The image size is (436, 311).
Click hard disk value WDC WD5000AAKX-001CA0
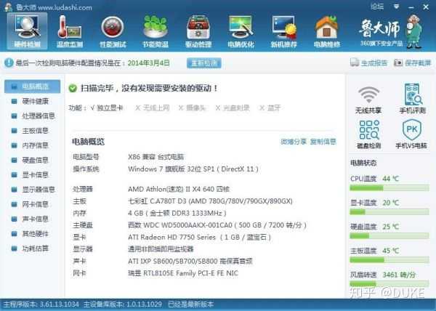[x=217, y=225]
